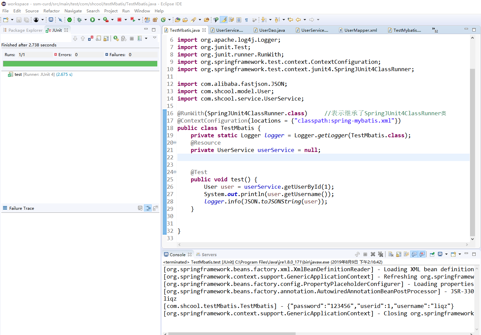
Task: Click the Open Console icon
Action: (453, 255)
